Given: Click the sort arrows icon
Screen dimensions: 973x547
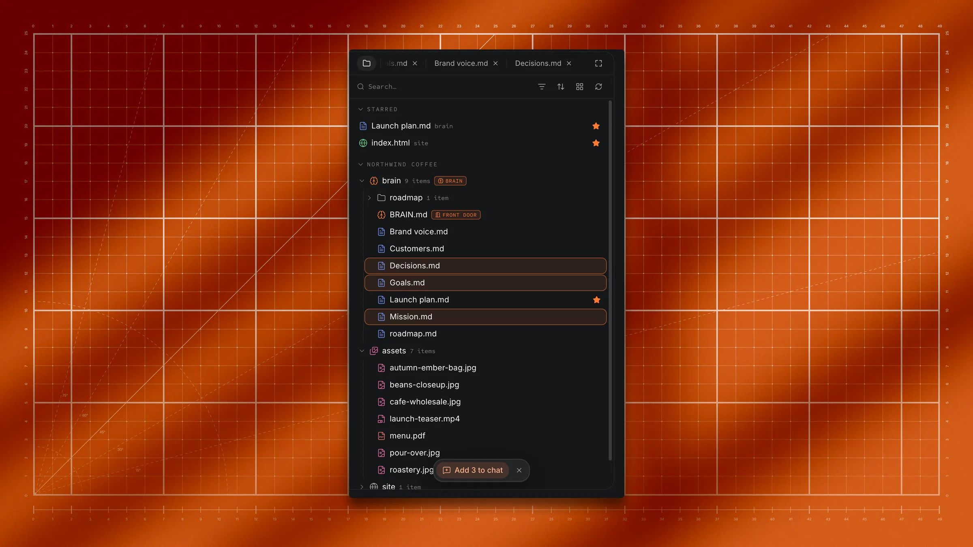Looking at the screenshot, I should (561, 87).
